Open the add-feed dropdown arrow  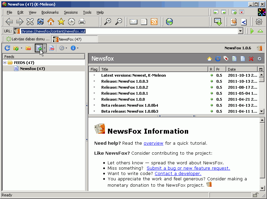click(x=45, y=48)
